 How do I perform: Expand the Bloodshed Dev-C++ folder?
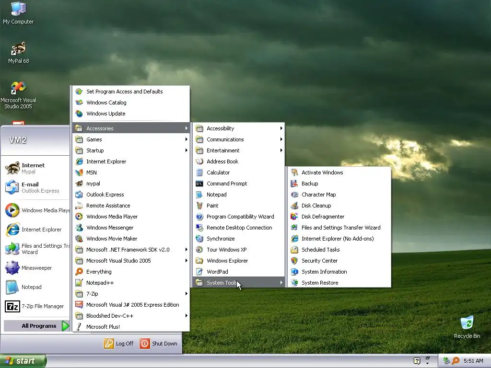point(131,316)
